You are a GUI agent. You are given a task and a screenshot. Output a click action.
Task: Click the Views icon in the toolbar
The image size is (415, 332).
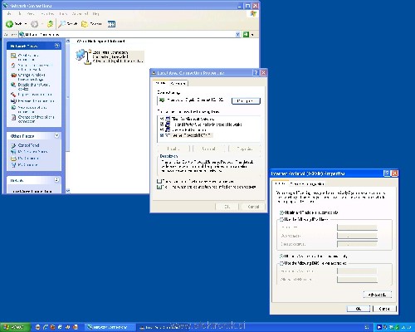tap(111, 24)
